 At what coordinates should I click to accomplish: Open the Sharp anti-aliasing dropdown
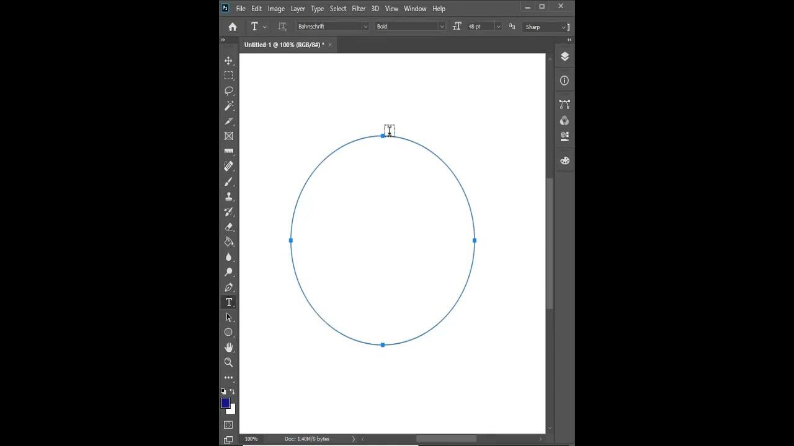click(546, 27)
